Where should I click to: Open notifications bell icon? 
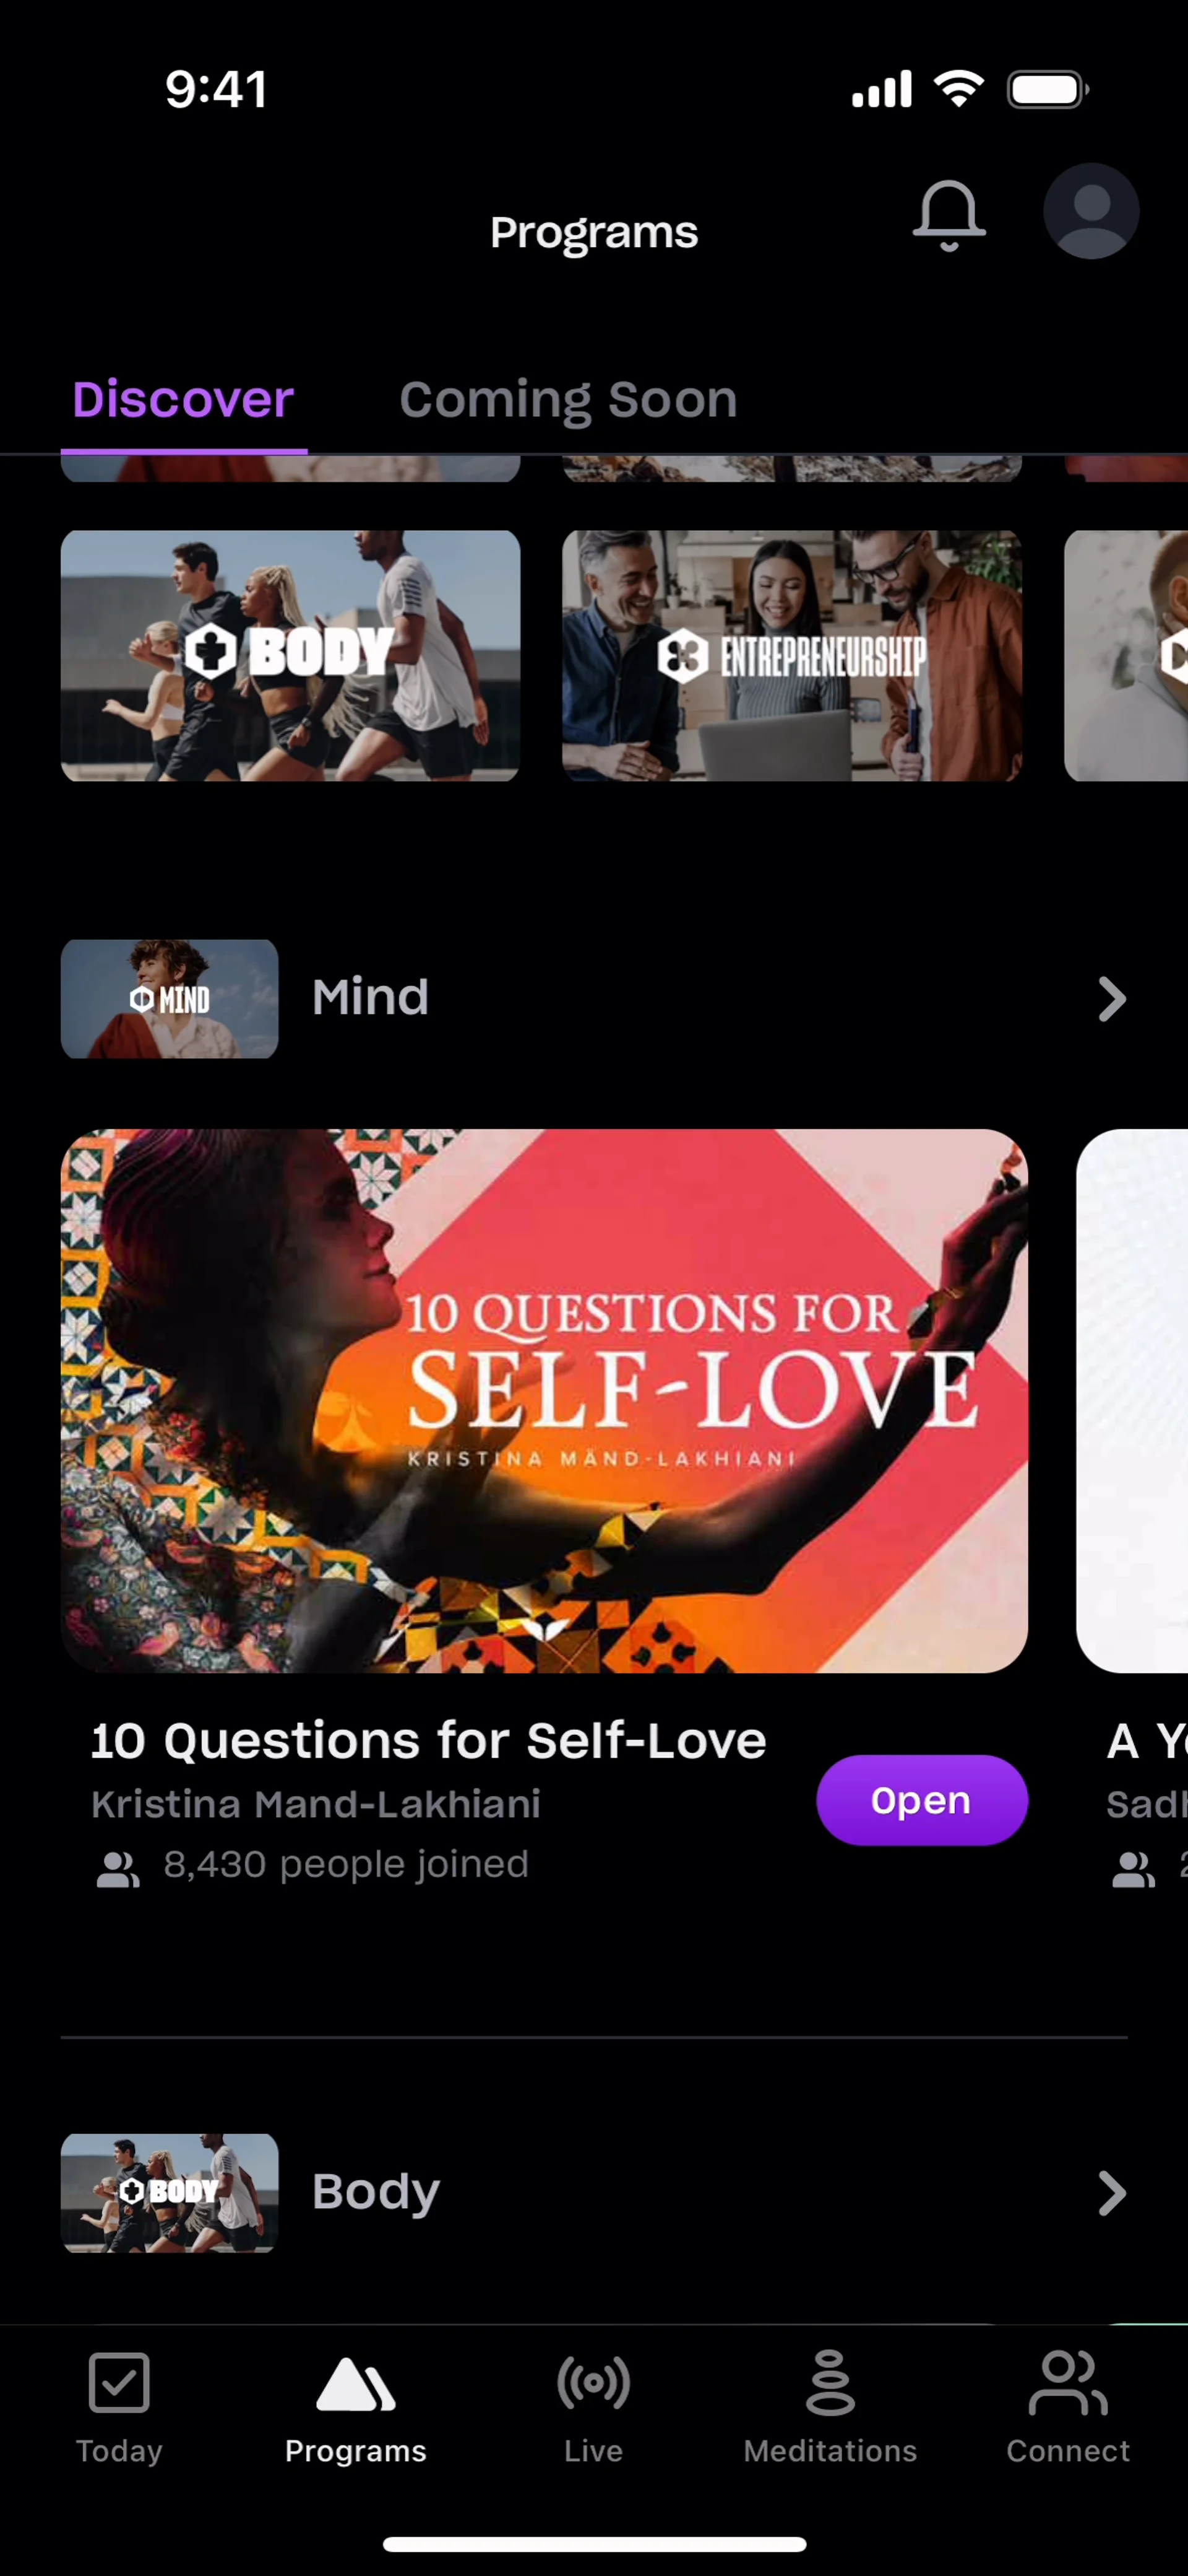click(948, 215)
